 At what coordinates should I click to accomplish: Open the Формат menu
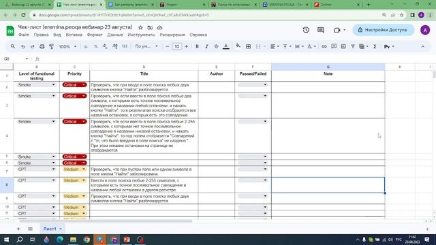pos(95,35)
